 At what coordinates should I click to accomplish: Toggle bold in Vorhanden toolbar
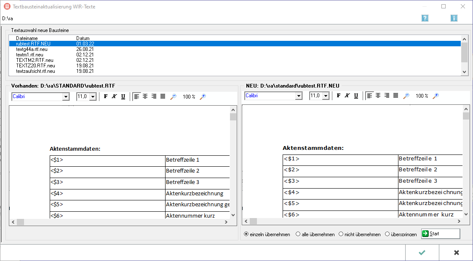tap(106, 96)
